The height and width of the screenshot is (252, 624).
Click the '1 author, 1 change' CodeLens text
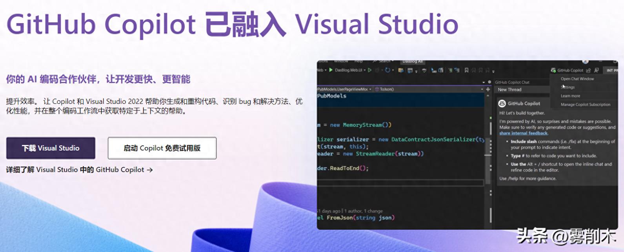[363, 211]
